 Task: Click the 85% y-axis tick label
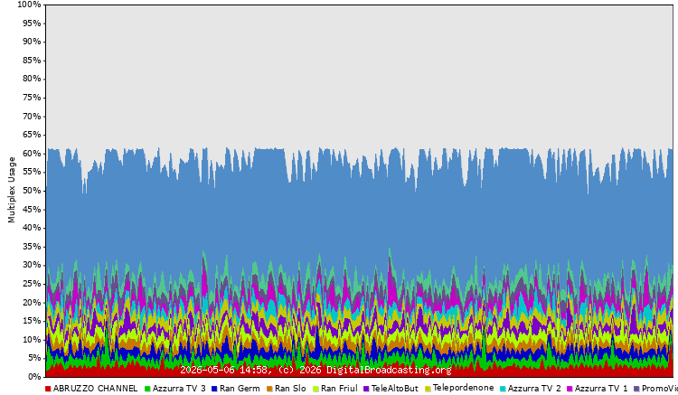[x=32, y=60]
